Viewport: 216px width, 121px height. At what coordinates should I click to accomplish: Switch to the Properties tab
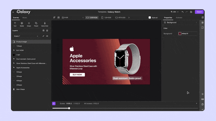[x=168, y=18]
